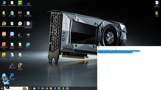Switch to Notepad via its taskbar icon
Viewport: 161px width, 90px height.
click(63, 88)
